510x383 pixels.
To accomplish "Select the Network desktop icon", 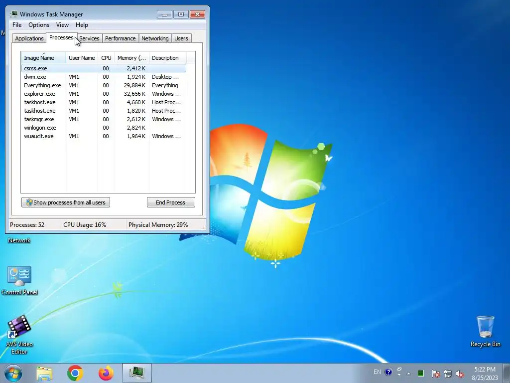I will (x=19, y=240).
